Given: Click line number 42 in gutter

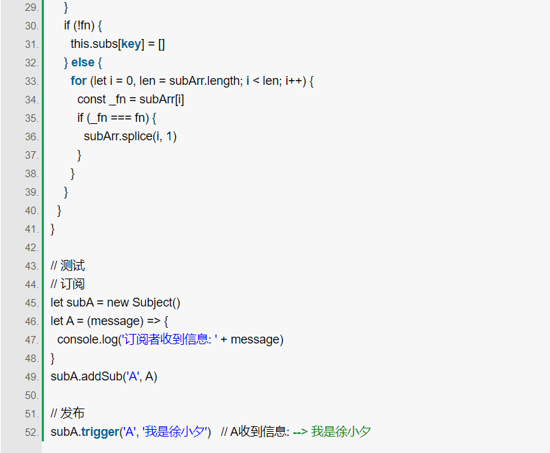Looking at the screenshot, I should (32, 247).
